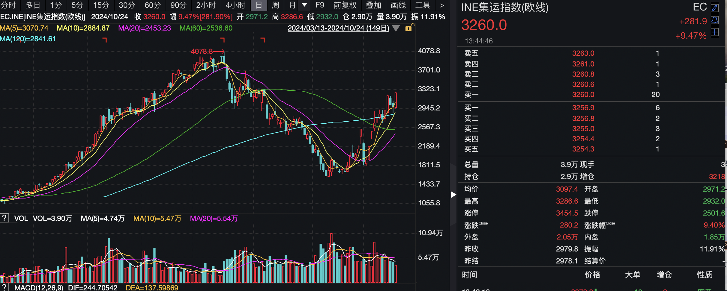The width and height of the screenshot is (727, 291).
Task: Add contract to watchlist with plus icon
Action: point(715,32)
